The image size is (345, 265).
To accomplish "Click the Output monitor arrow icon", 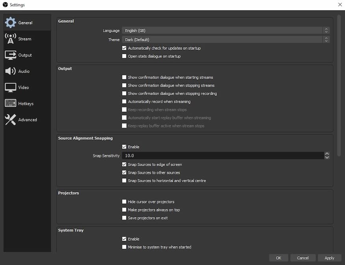I will (10, 55).
